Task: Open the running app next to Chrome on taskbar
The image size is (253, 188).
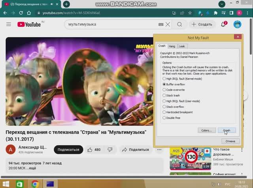Action: coord(50,184)
